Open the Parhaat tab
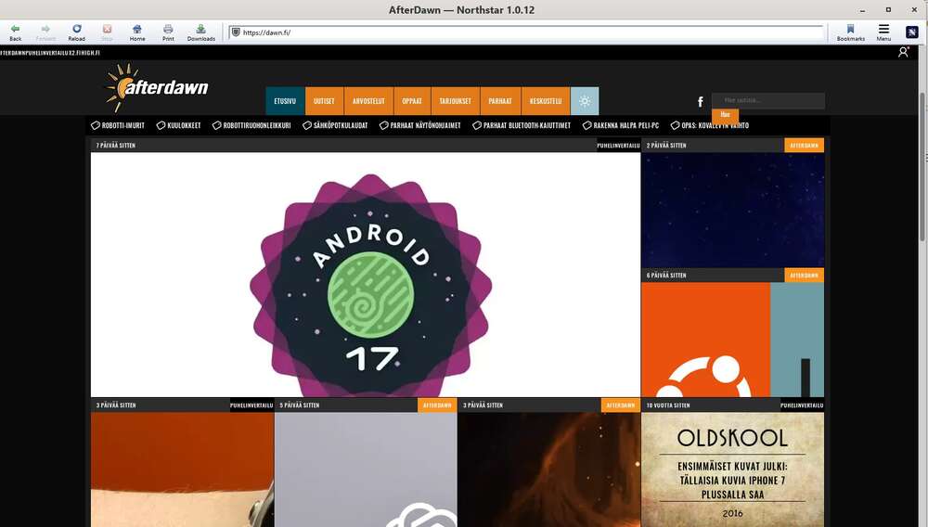The height and width of the screenshot is (527, 928). [500, 101]
